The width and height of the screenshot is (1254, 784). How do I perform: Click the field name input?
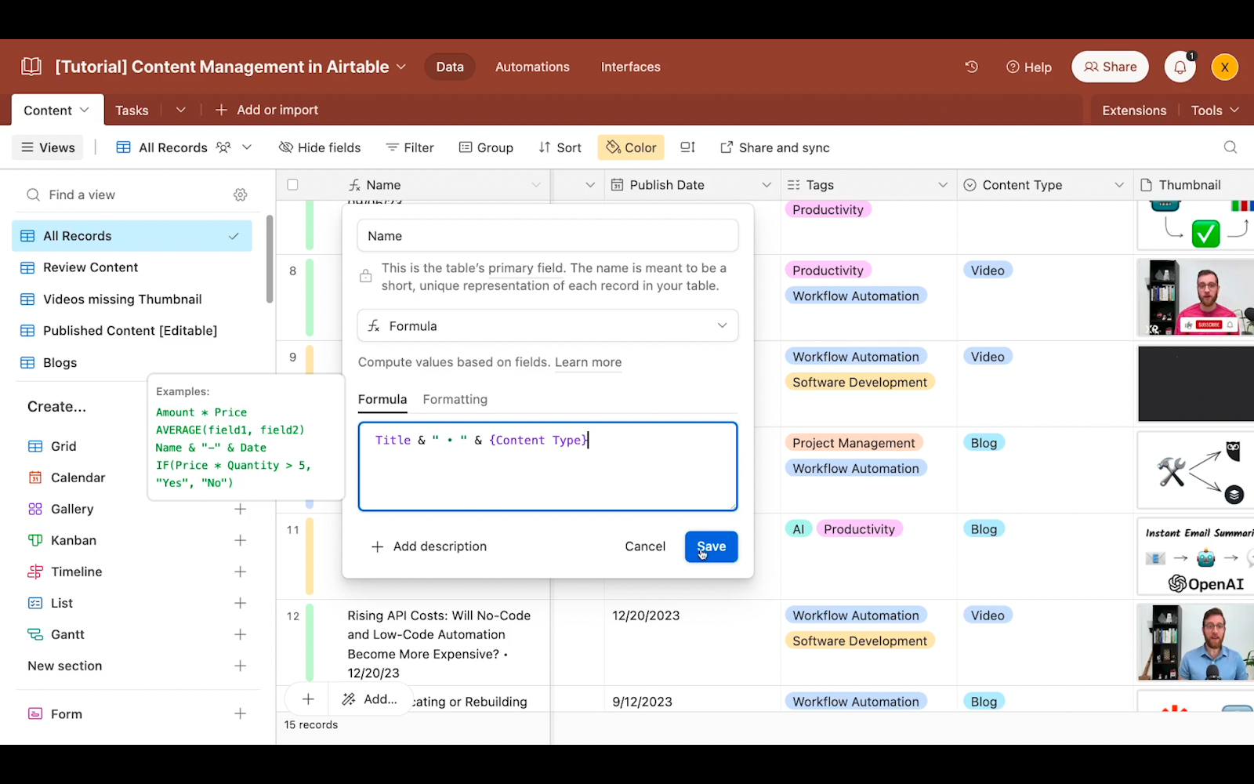pos(548,236)
